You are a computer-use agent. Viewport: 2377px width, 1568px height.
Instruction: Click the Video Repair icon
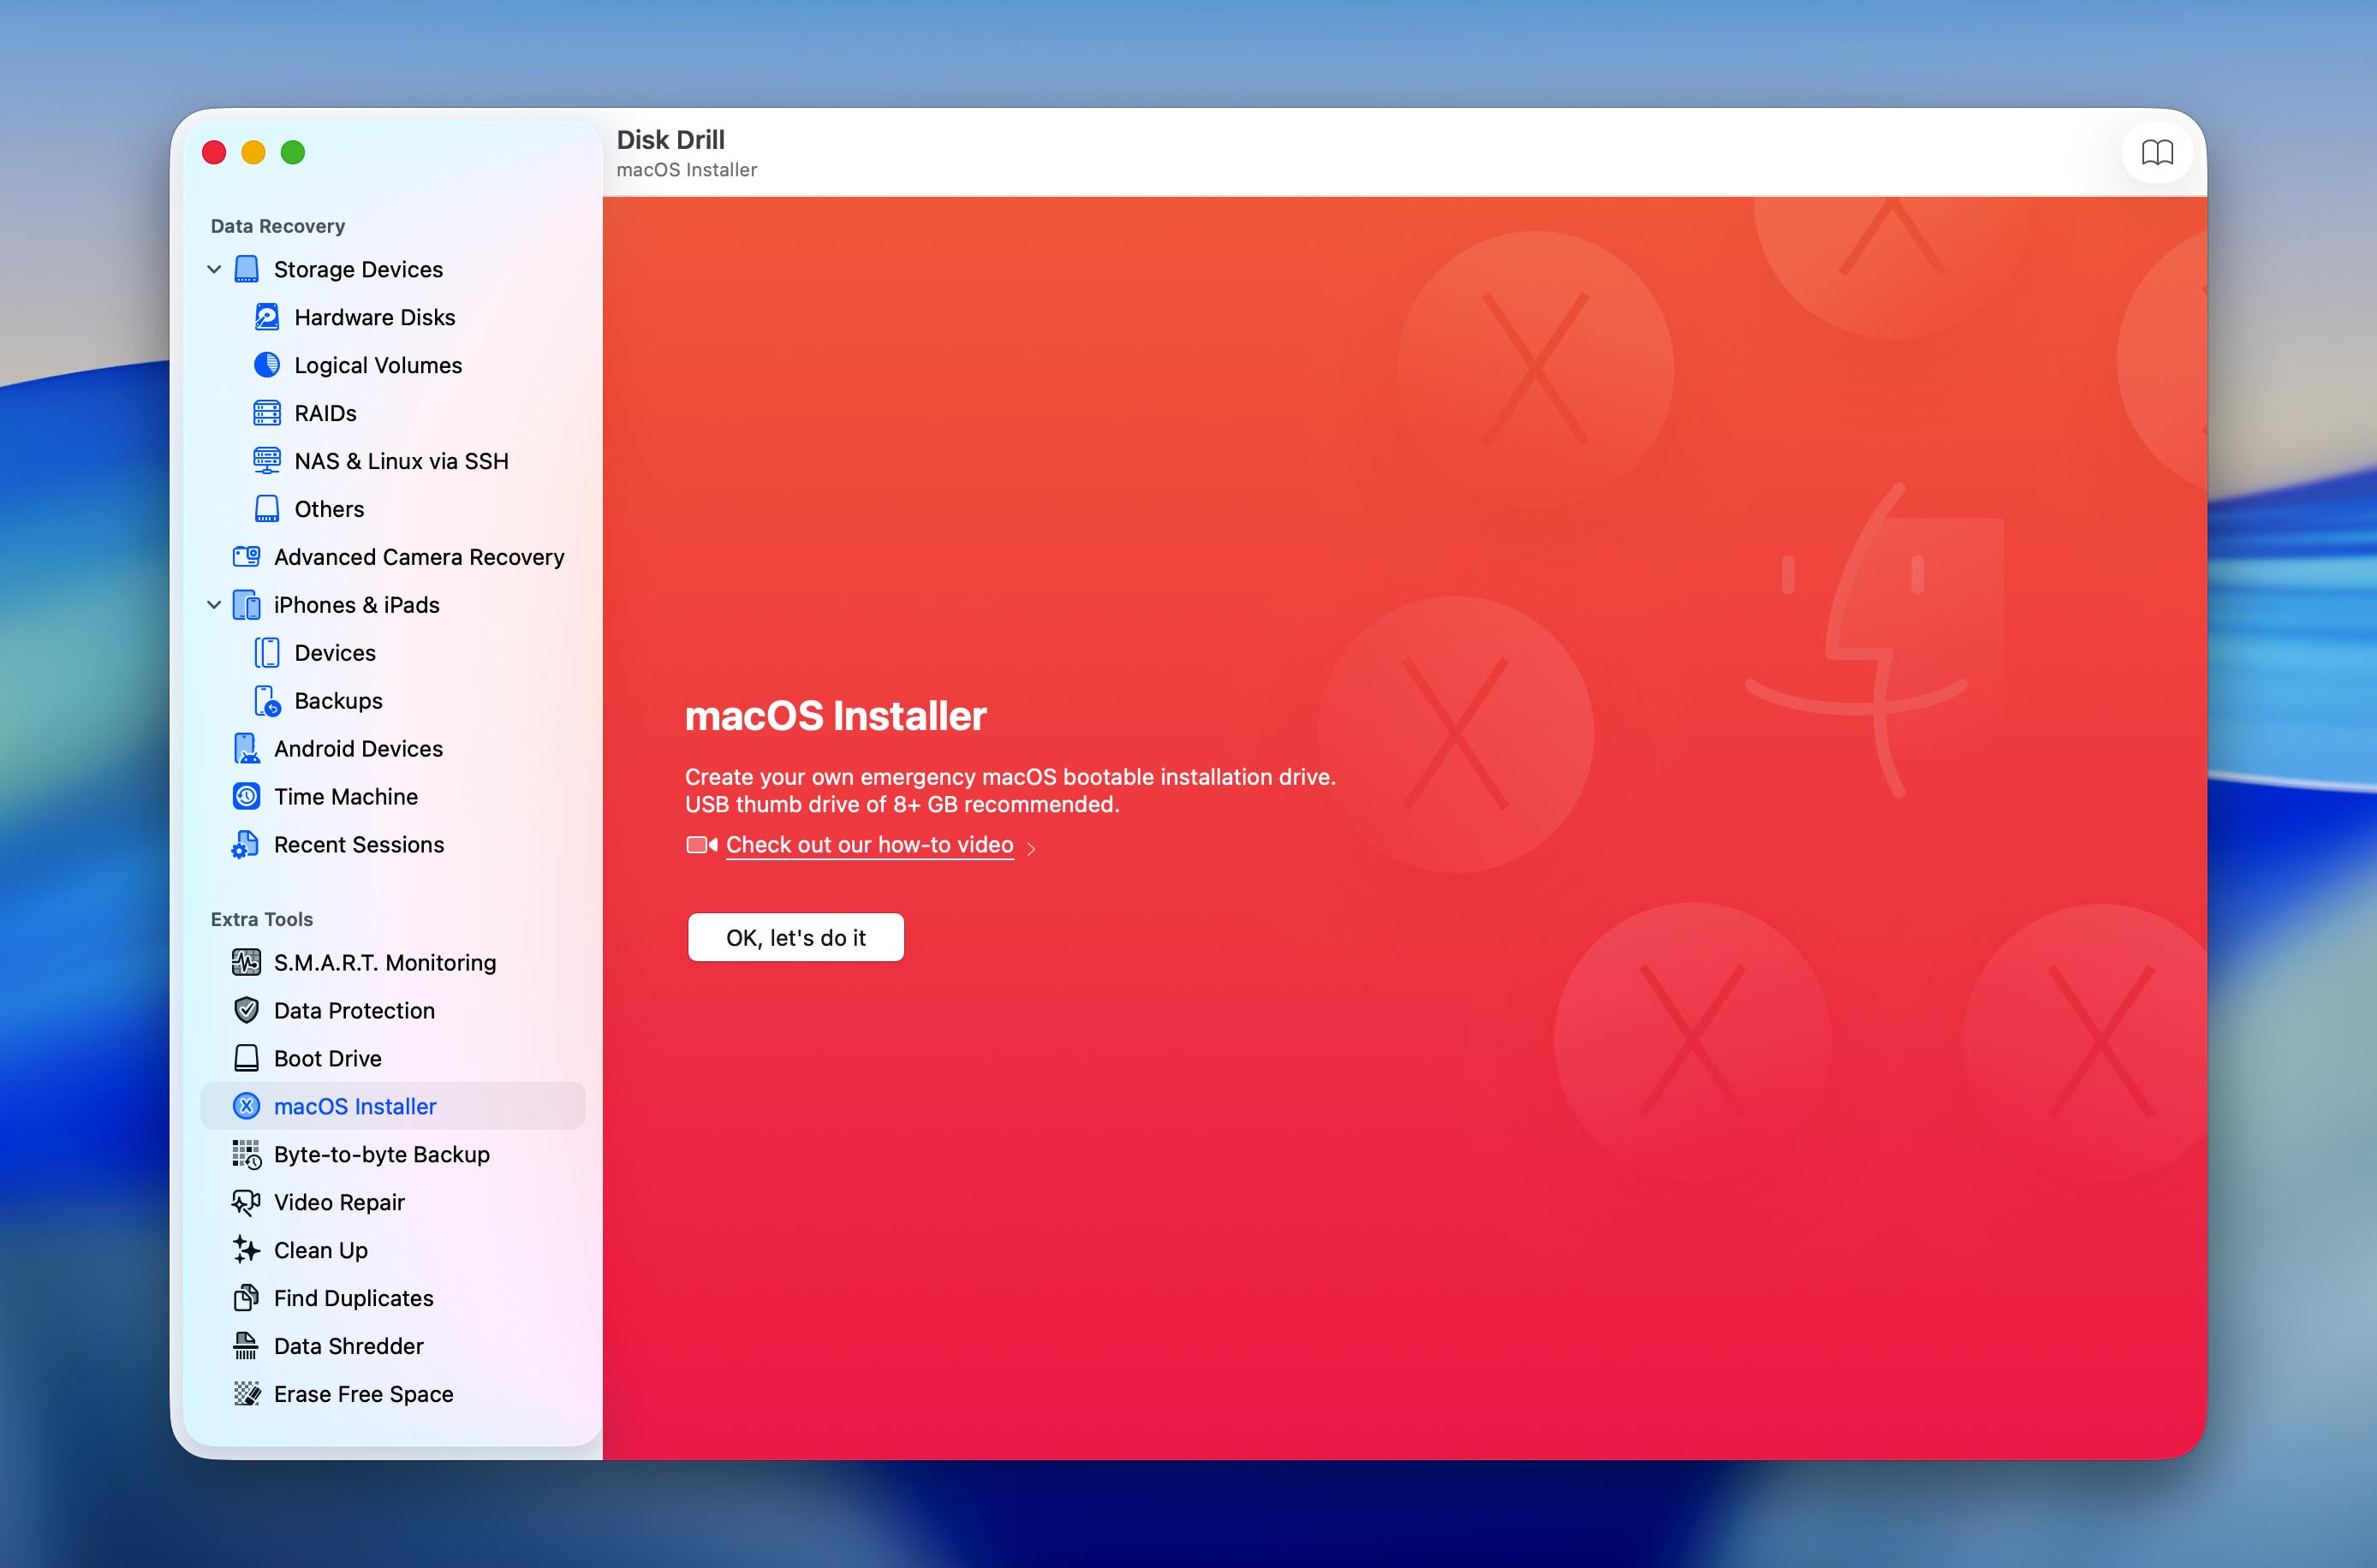(x=246, y=1202)
